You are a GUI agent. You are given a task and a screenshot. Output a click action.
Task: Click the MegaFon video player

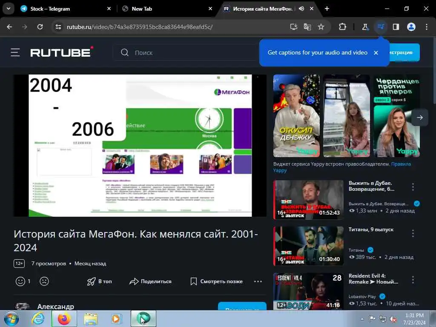140,146
